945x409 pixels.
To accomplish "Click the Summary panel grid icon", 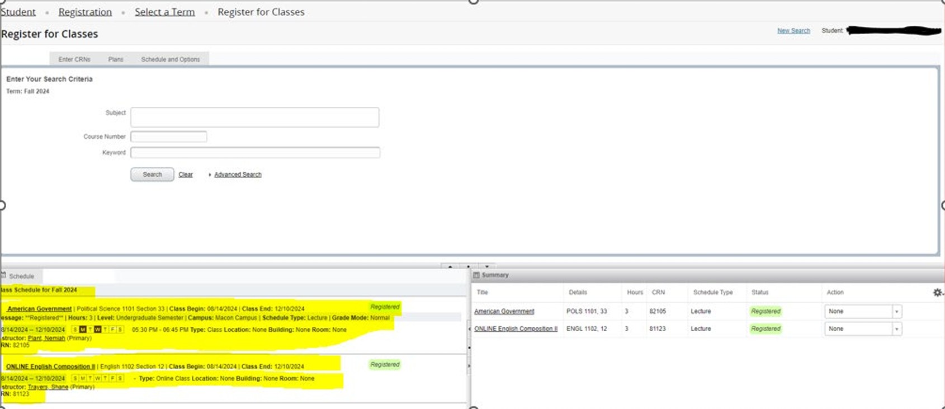I will (x=476, y=275).
